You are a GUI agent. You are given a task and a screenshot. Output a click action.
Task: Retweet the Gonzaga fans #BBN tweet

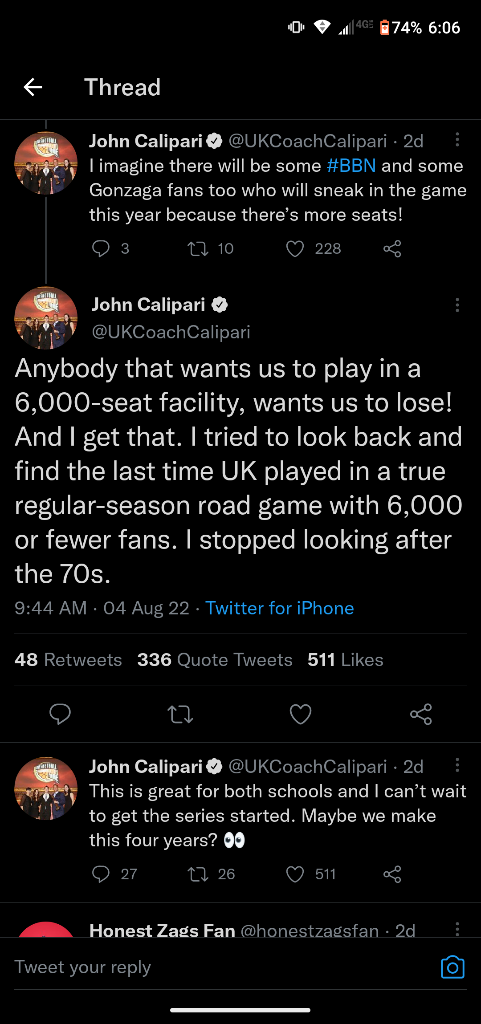[198, 249]
